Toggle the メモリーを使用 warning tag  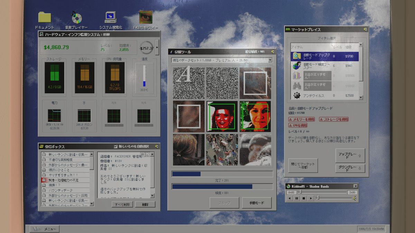click(x=302, y=119)
